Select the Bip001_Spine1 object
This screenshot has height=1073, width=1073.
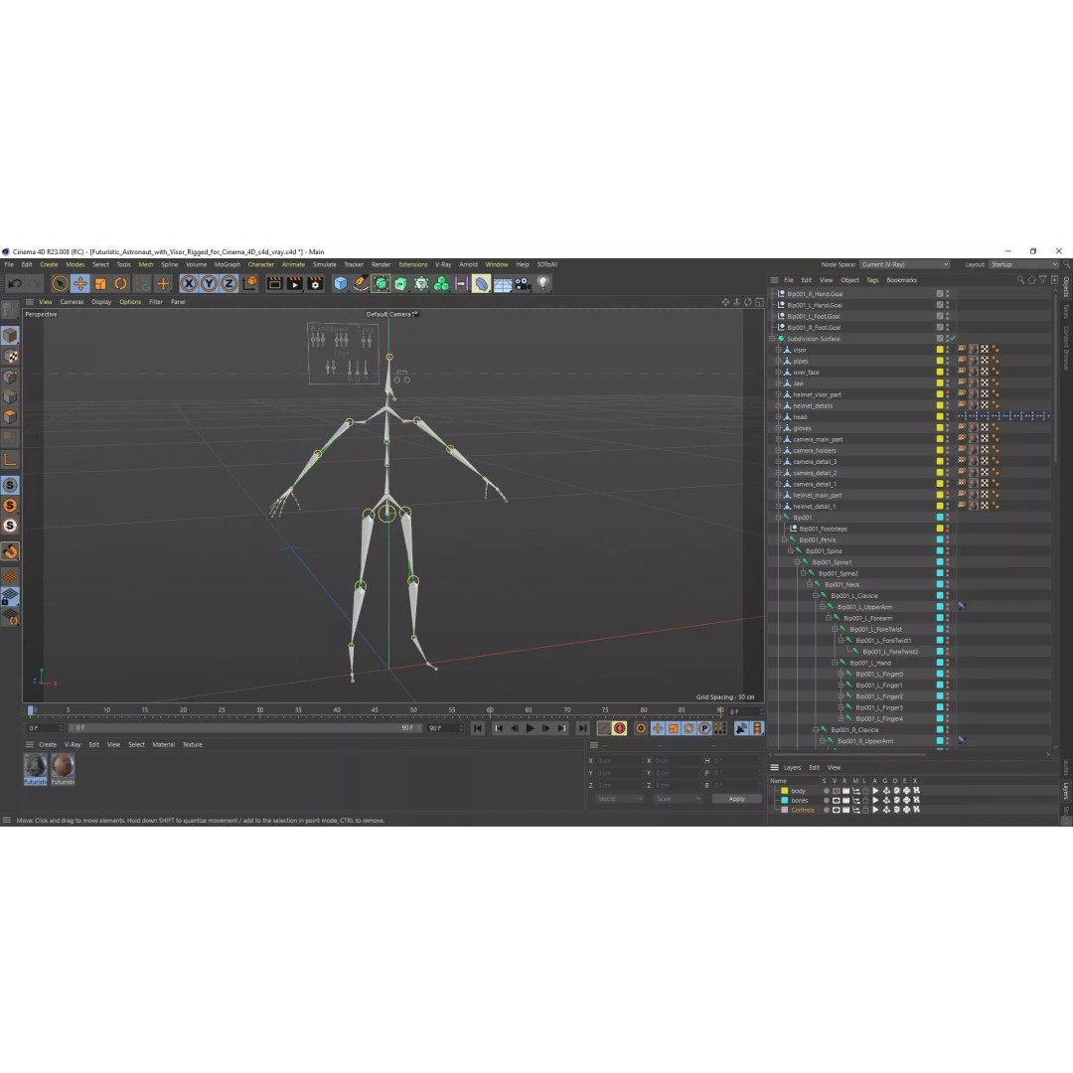coord(832,562)
